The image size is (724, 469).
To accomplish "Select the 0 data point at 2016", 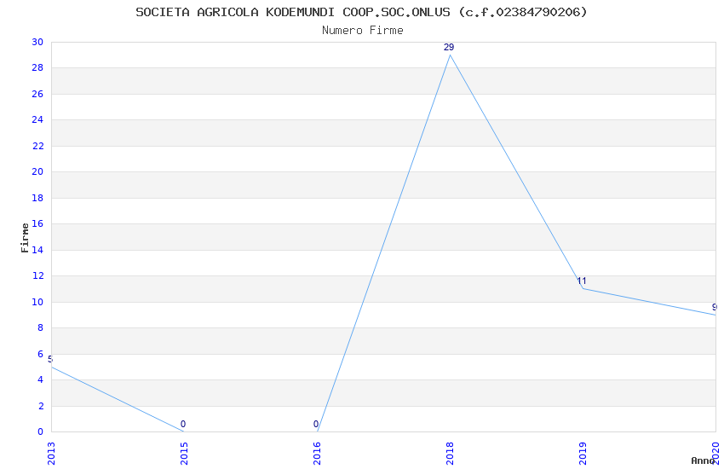I will [x=317, y=431].
